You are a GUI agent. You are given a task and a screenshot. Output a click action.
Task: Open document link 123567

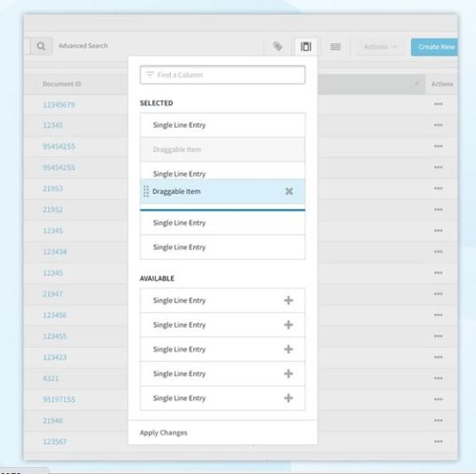point(55,441)
